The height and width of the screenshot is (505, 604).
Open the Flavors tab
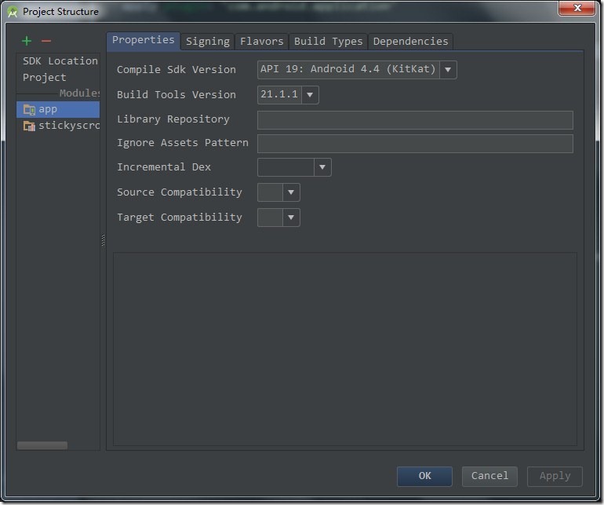tap(261, 41)
